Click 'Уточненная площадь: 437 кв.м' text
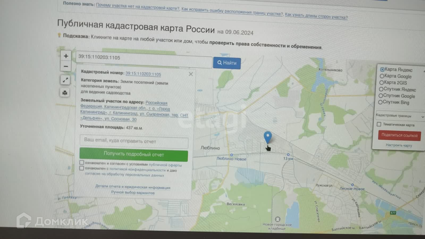 click(x=111, y=127)
